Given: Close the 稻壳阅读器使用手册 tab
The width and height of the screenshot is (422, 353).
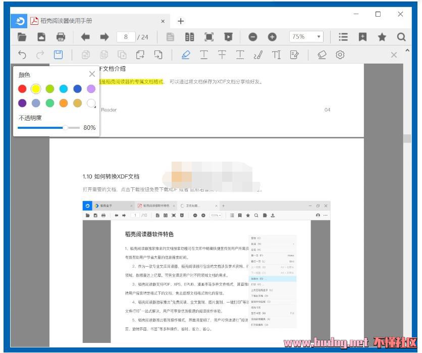Looking at the screenshot, I should pyautogui.click(x=163, y=21).
